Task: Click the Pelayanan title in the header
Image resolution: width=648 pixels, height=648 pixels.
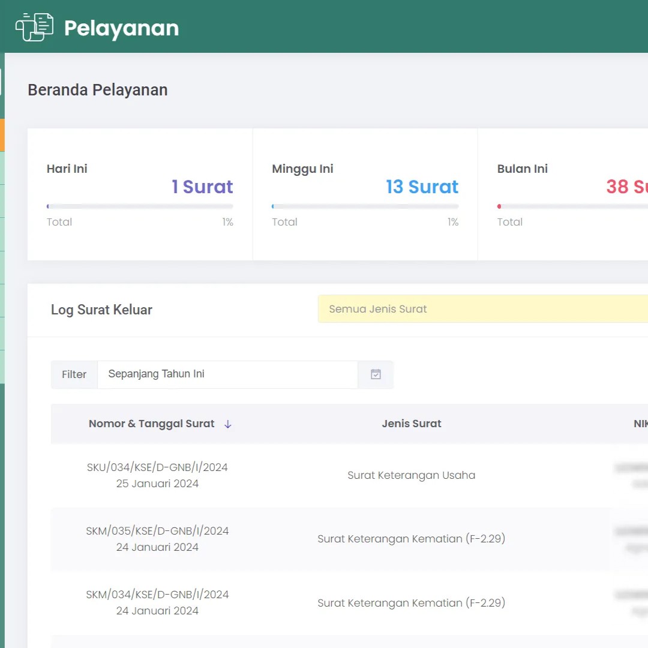Action: [x=121, y=28]
